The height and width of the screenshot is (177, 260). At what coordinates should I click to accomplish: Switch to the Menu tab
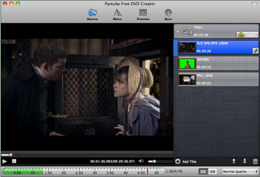(117, 15)
